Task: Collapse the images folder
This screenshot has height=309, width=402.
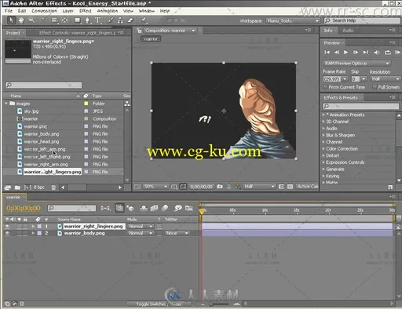Action: (x=6, y=104)
